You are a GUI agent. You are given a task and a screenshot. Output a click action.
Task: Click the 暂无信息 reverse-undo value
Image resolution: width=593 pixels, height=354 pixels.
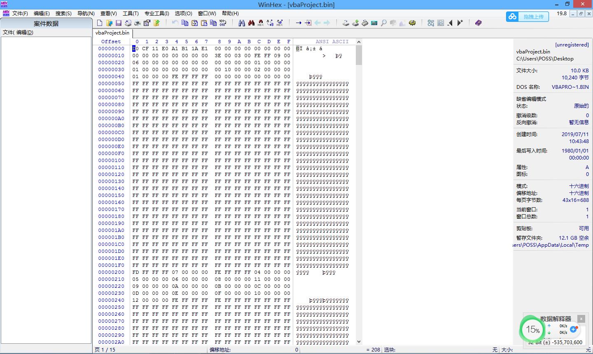coord(579,123)
